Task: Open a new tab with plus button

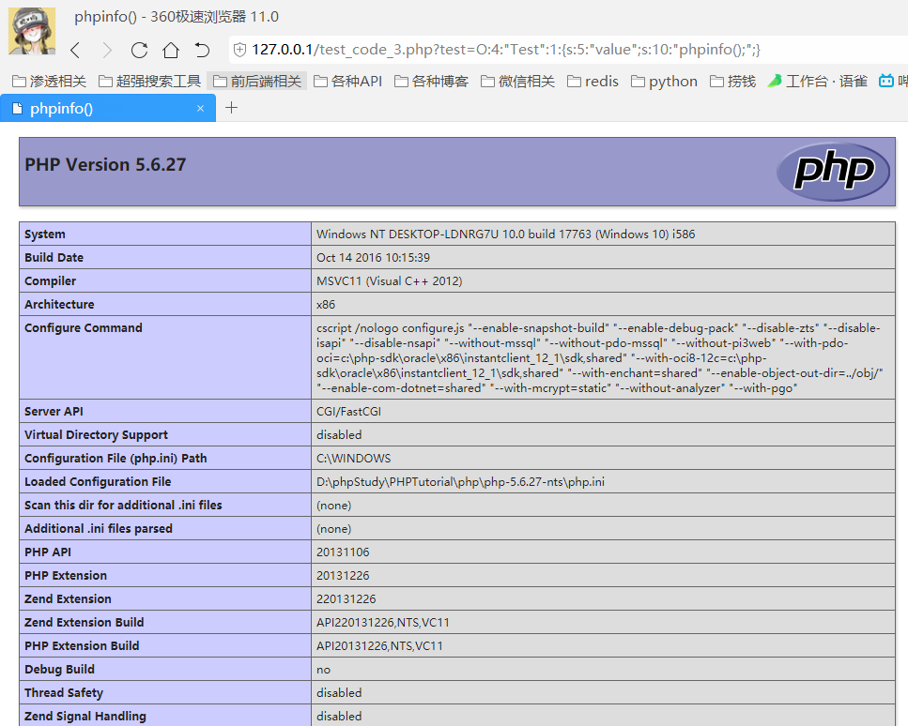Action: pos(231,108)
